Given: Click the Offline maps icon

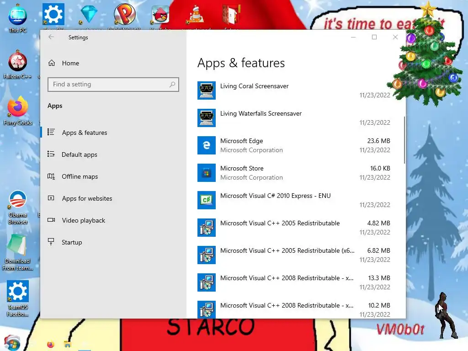Looking at the screenshot, I should pyautogui.click(x=51, y=176).
